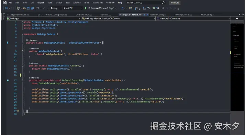Click the WebApp solution name button

click(x=175, y=3)
